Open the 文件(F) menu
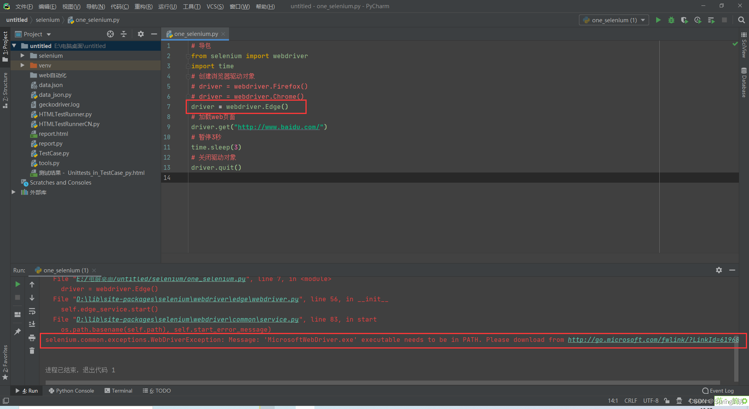The width and height of the screenshot is (749, 409). 24,6
